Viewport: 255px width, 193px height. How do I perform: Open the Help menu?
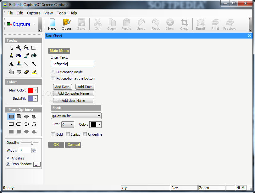click(73, 13)
